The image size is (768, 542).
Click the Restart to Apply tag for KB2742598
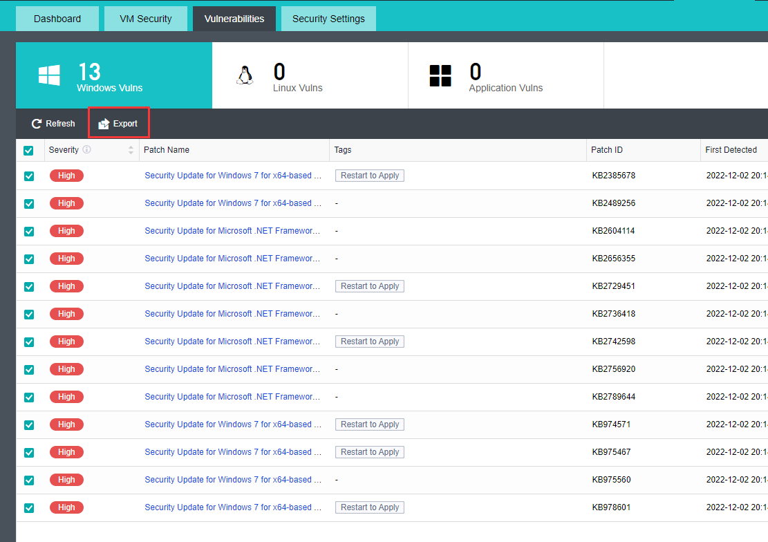coord(370,342)
